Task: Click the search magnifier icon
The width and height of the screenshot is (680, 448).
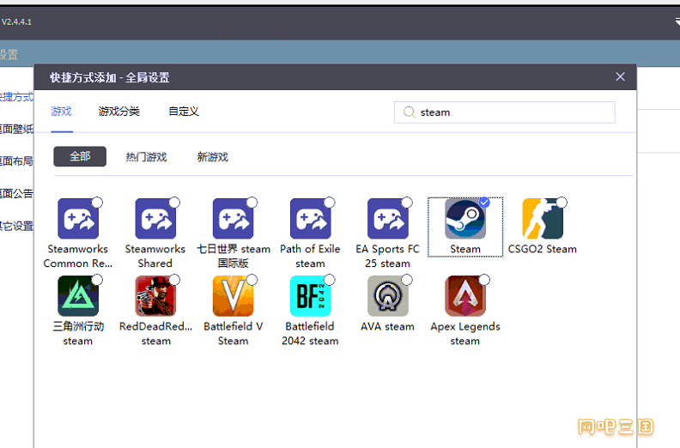Action: coord(409,112)
